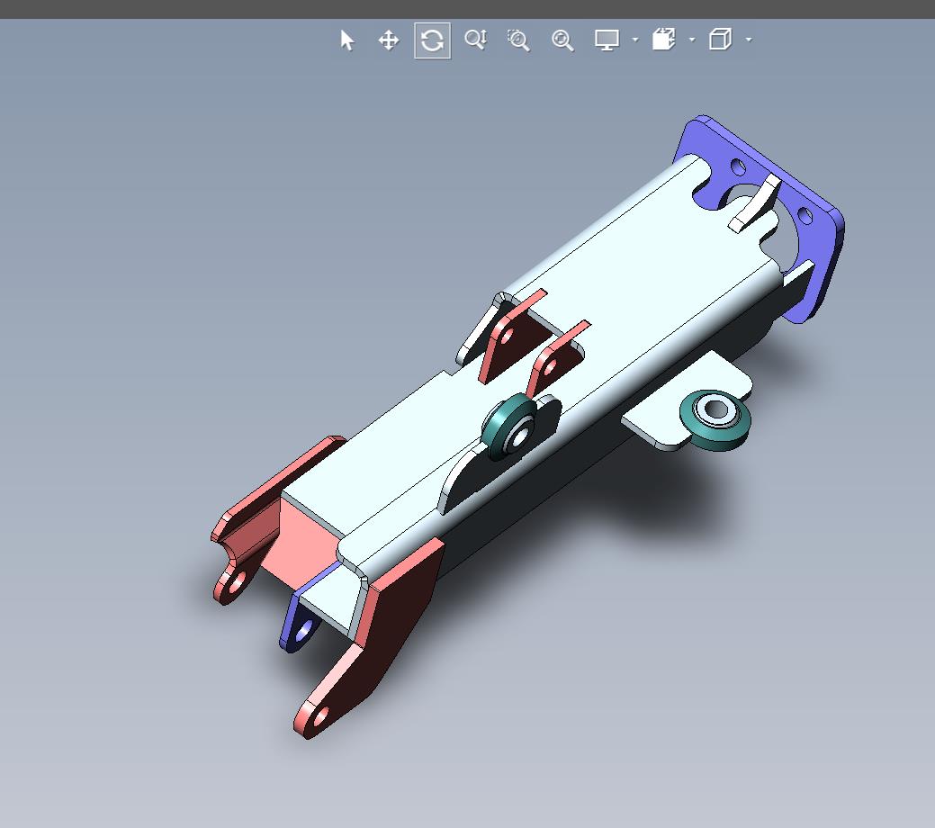Choose the zoom in/out magnifier tool
Image resolution: width=935 pixels, height=828 pixels.
point(476,40)
